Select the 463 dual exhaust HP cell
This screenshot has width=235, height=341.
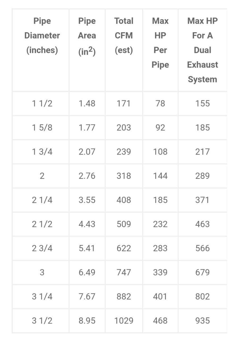tap(203, 224)
